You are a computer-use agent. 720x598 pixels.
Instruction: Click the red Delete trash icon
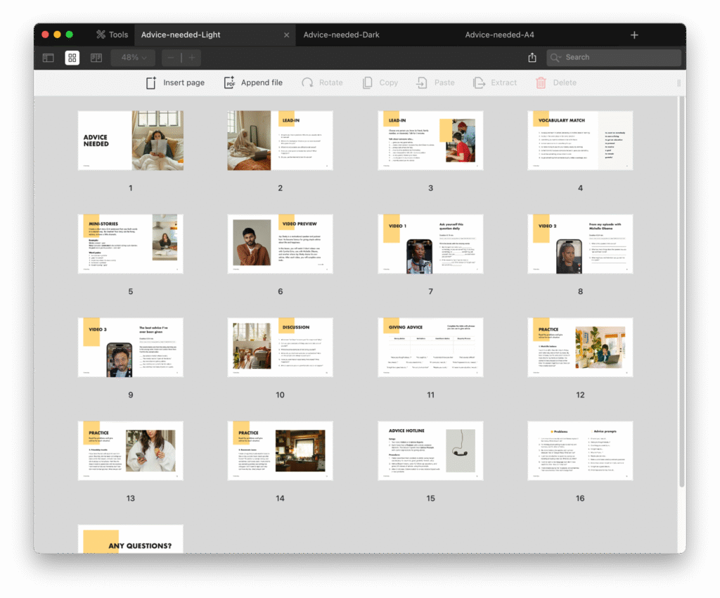(541, 83)
